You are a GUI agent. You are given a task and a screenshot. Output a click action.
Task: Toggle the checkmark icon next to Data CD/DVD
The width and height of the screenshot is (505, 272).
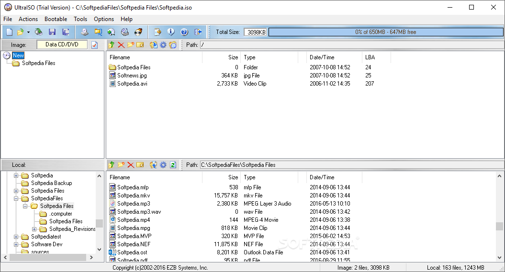(94, 44)
